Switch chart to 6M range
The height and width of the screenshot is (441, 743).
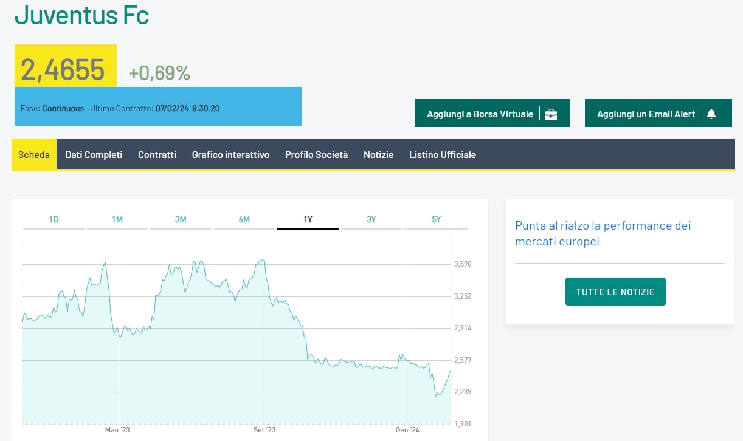(244, 219)
